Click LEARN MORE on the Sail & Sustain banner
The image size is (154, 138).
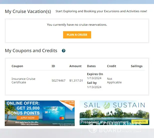point(139,122)
